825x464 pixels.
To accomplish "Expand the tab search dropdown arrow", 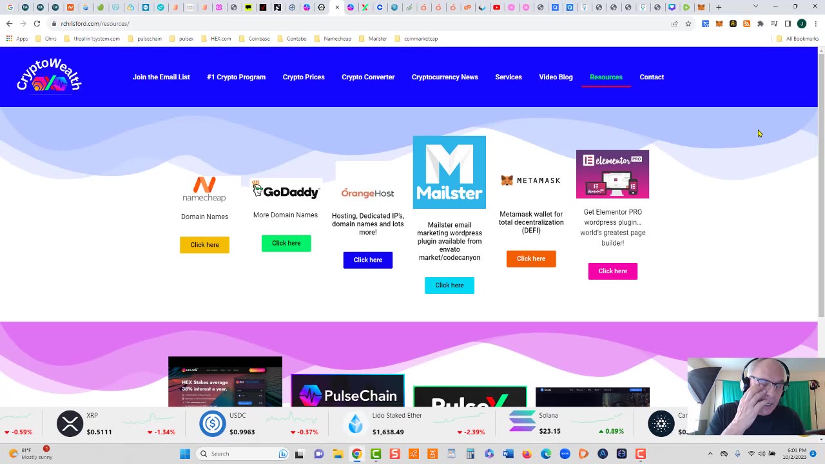I will 756,6.
